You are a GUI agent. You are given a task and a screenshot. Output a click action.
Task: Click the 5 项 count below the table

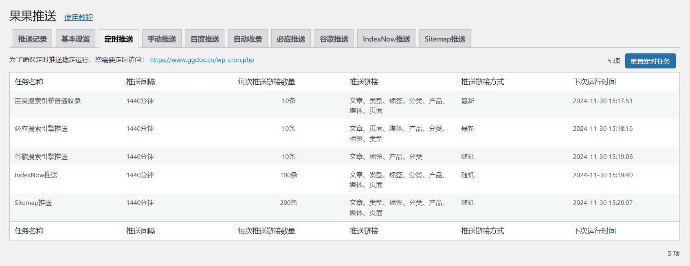pyautogui.click(x=674, y=253)
